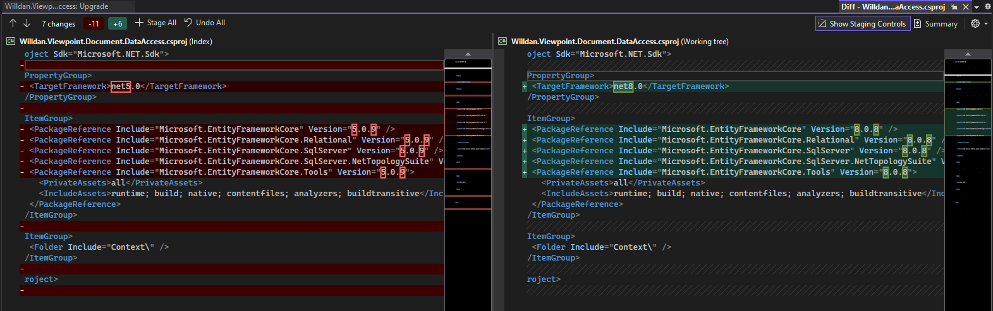Click the Undo All arrow icon
The width and height of the screenshot is (993, 311).
[188, 23]
